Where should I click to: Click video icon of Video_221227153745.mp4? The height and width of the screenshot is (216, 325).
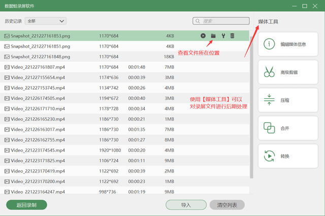coord(7,88)
